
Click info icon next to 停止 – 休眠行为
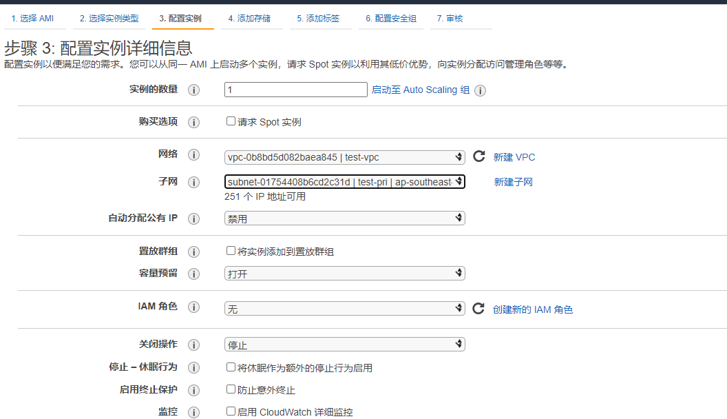tap(194, 367)
